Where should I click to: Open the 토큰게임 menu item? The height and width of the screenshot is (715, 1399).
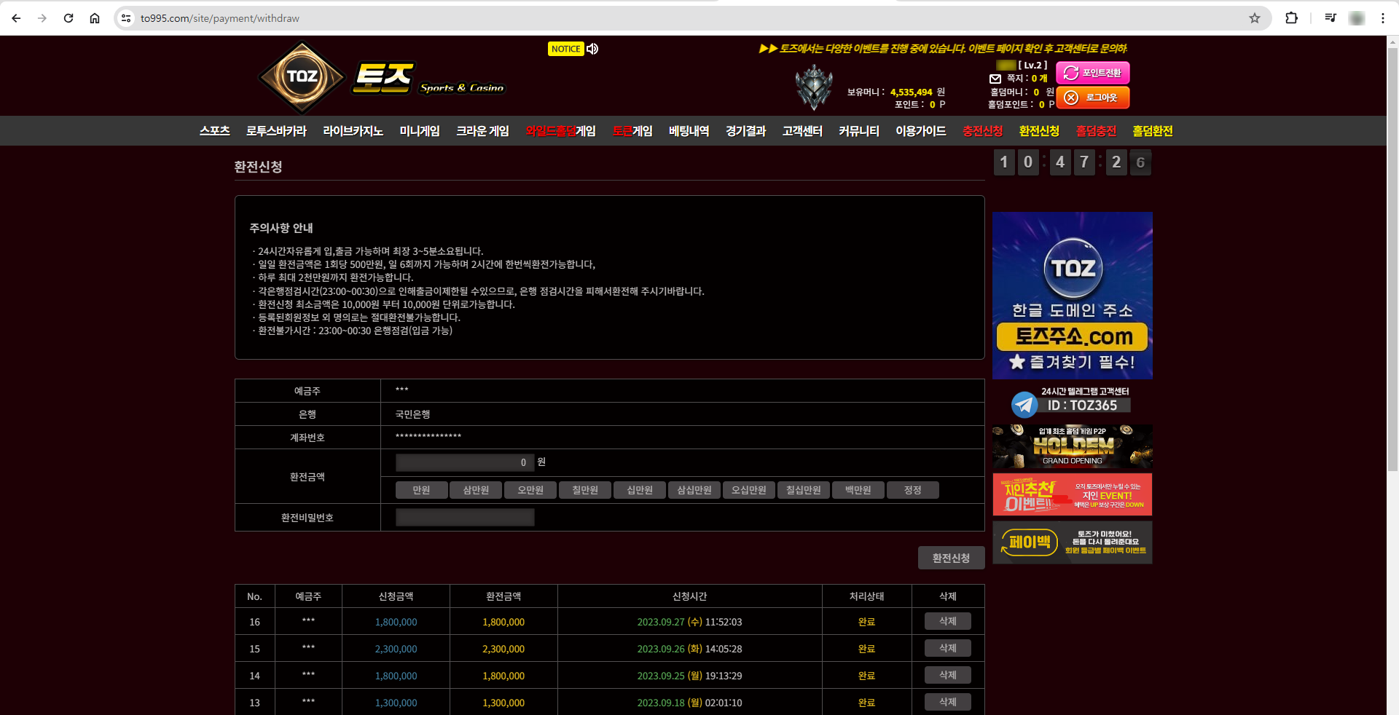click(x=632, y=131)
